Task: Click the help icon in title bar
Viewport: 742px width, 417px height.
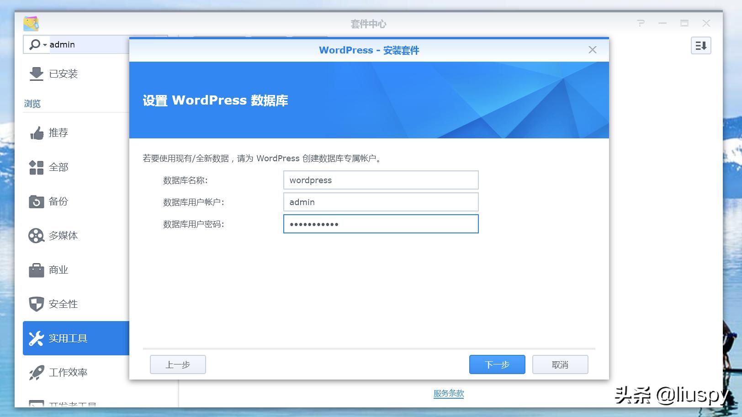Action: point(640,23)
